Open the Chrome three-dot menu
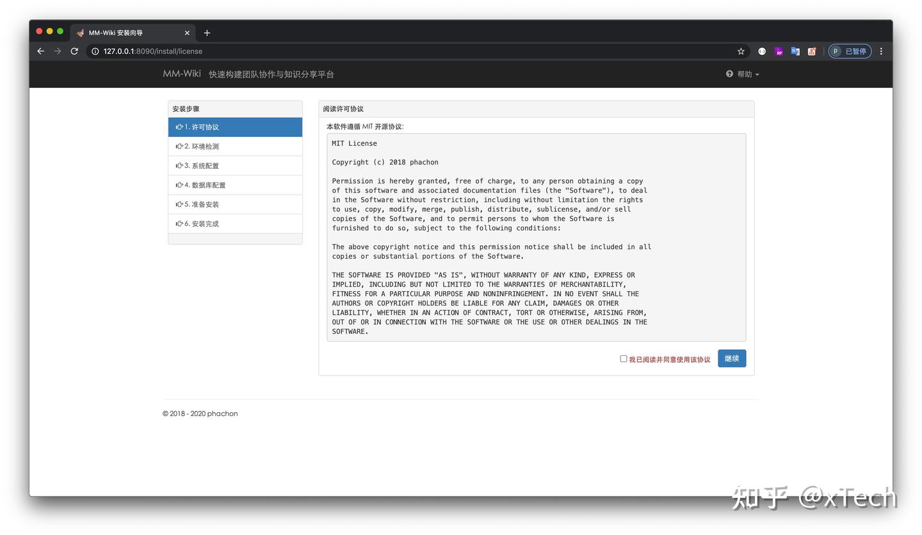 (x=881, y=51)
